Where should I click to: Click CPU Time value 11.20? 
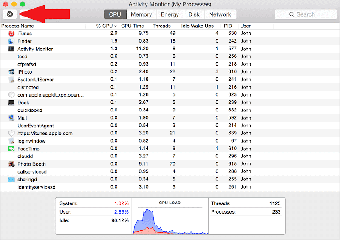[142, 49]
